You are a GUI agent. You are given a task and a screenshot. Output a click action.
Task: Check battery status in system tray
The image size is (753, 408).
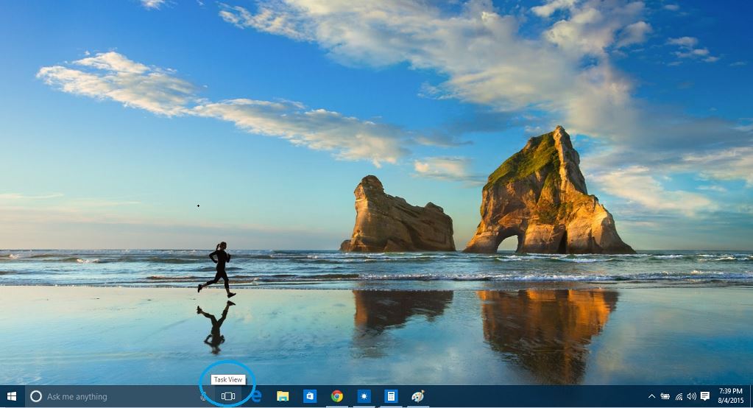coord(665,396)
